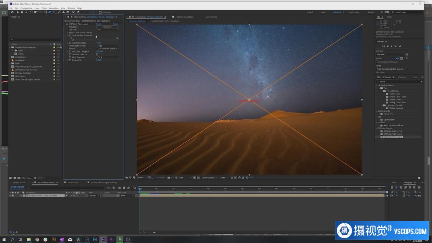
Task: Open the Windows Start menu
Action: click(x=4, y=239)
